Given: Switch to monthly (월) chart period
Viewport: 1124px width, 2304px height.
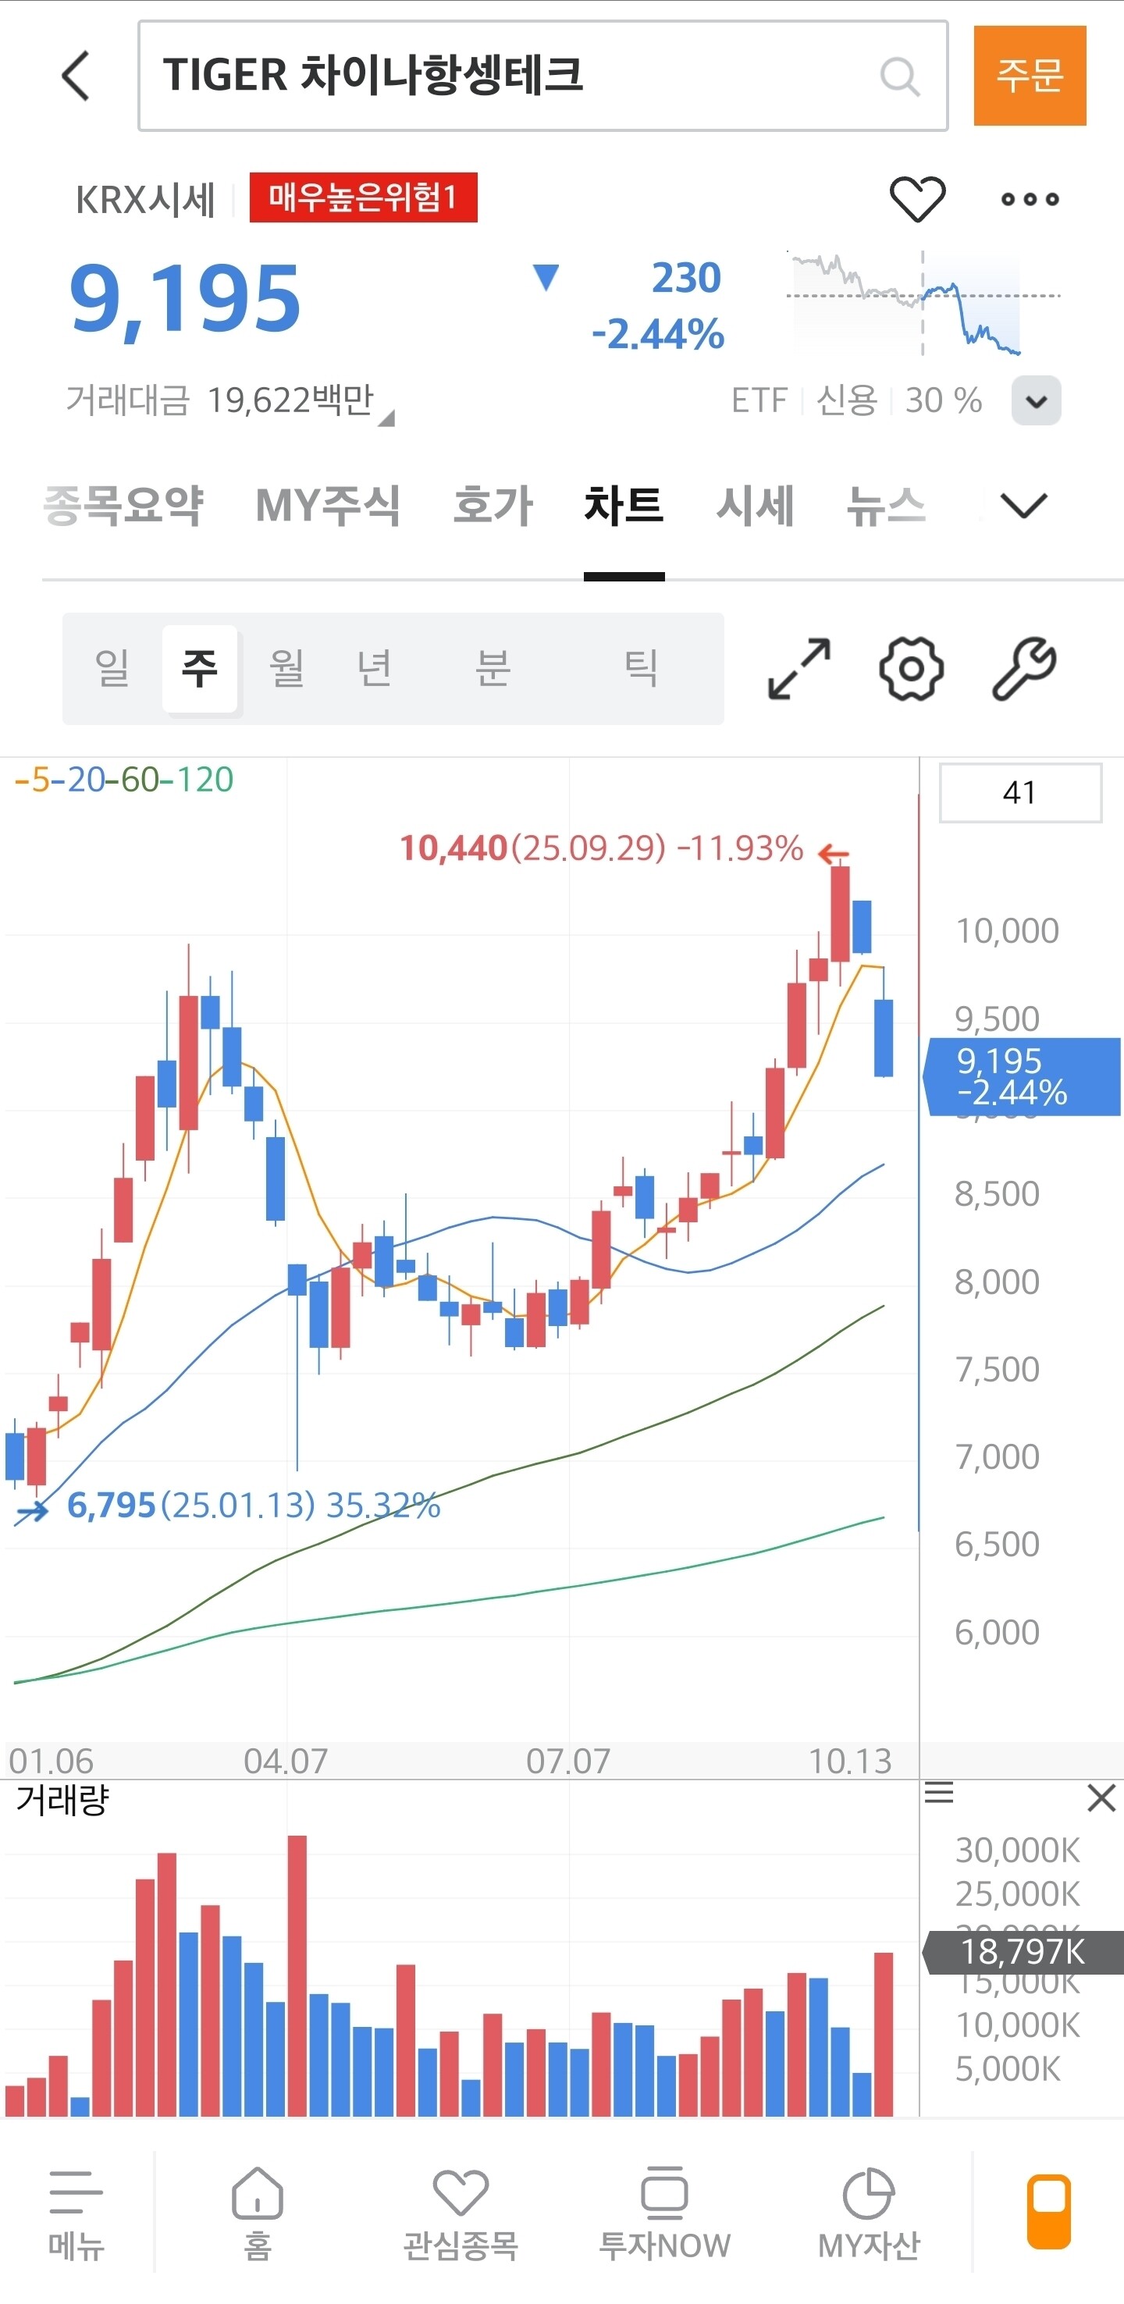Looking at the screenshot, I should (x=287, y=668).
